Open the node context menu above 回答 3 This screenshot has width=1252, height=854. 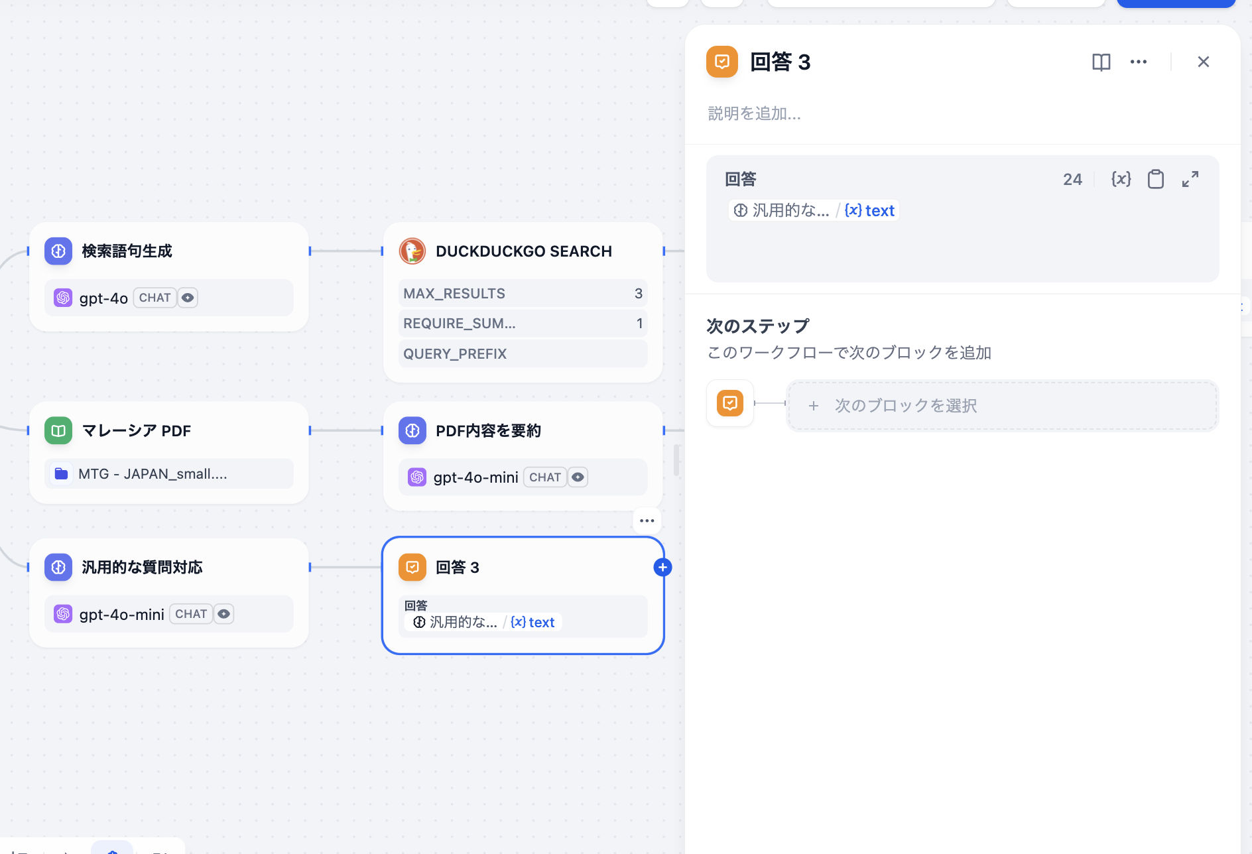(x=647, y=520)
